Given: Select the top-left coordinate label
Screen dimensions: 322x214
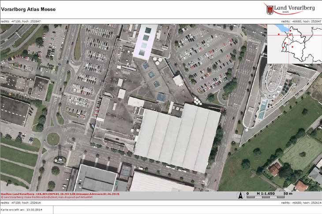Looking at the screenshot, I should coord(21,21).
